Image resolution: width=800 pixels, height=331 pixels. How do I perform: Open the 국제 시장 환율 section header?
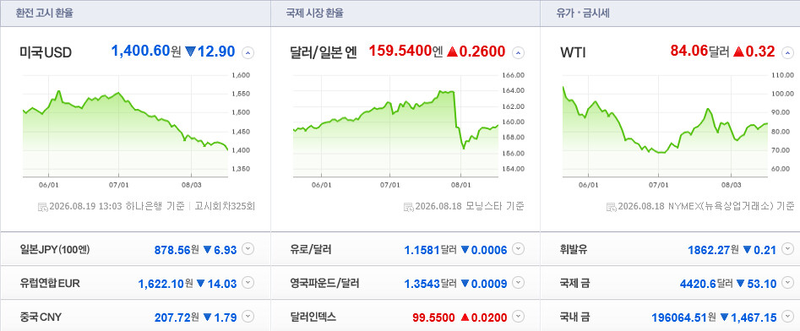[315, 14]
